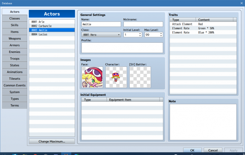The width and height of the screenshot is (245, 155).
Task: Open the Class dropdown showing 0001 Hero
Action: (101, 34)
